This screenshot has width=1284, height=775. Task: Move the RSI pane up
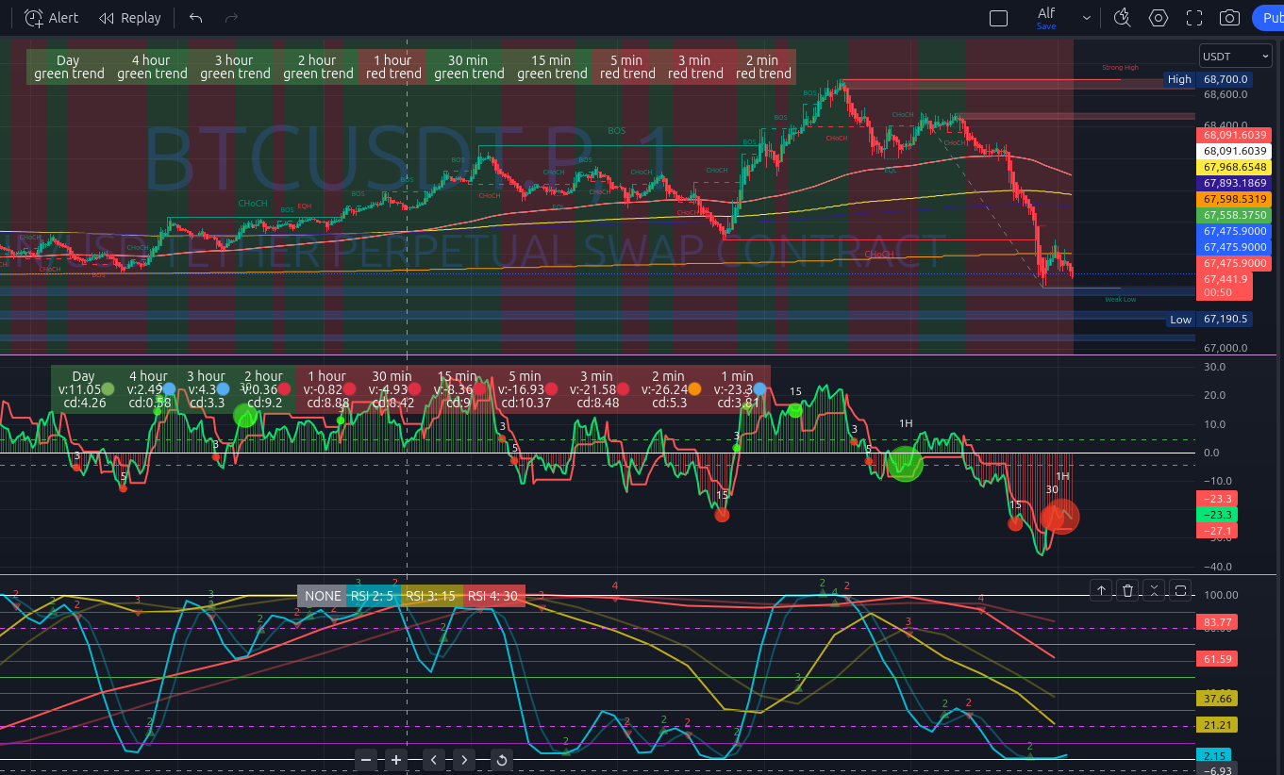tap(1101, 590)
